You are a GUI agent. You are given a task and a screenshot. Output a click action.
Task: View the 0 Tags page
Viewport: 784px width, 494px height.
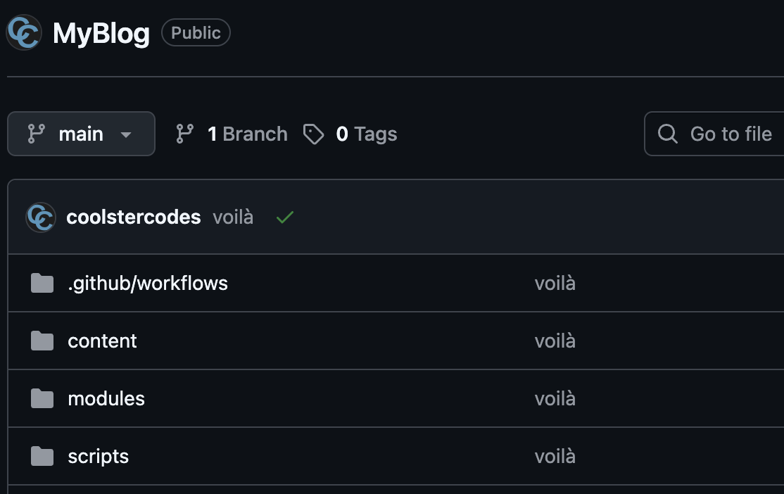[366, 134]
